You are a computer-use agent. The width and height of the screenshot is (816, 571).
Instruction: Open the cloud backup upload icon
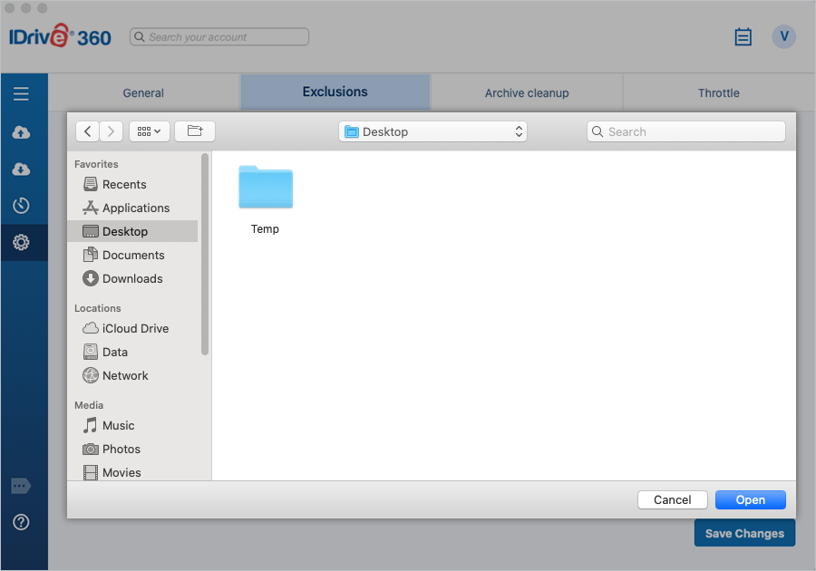[x=21, y=132]
